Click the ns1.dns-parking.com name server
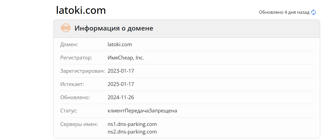Screen dimensions: 325x140 tap(132, 124)
